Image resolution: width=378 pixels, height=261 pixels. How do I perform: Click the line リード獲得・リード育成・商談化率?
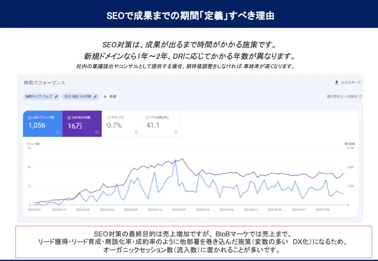click(x=192, y=242)
